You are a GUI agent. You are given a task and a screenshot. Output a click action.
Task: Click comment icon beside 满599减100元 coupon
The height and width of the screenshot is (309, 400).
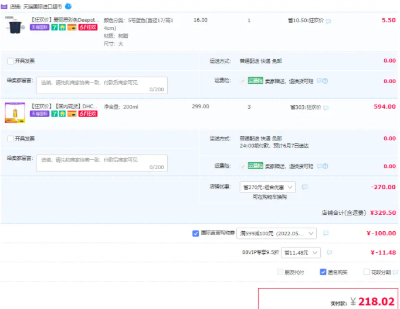click(x=326, y=233)
